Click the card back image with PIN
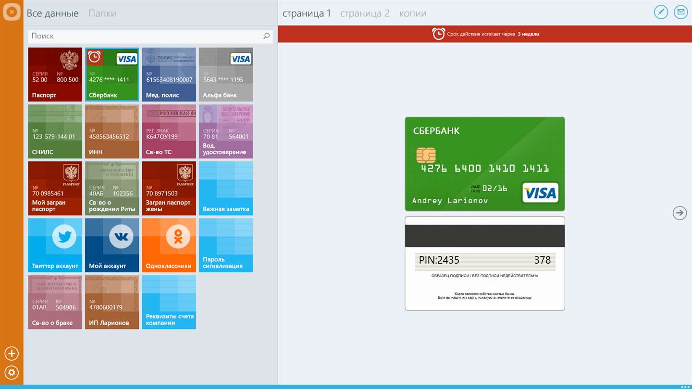The width and height of the screenshot is (692, 389). point(485,263)
